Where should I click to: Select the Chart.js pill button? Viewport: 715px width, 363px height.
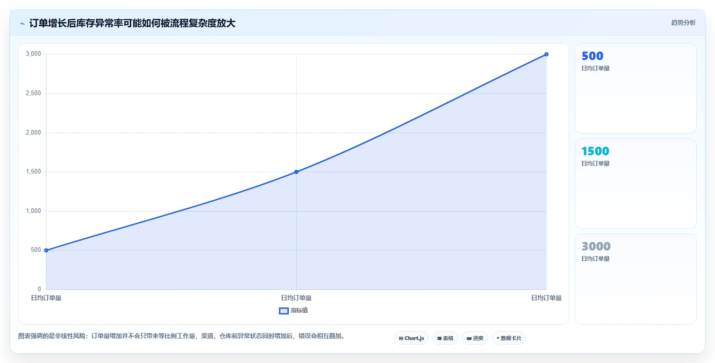pyautogui.click(x=411, y=338)
